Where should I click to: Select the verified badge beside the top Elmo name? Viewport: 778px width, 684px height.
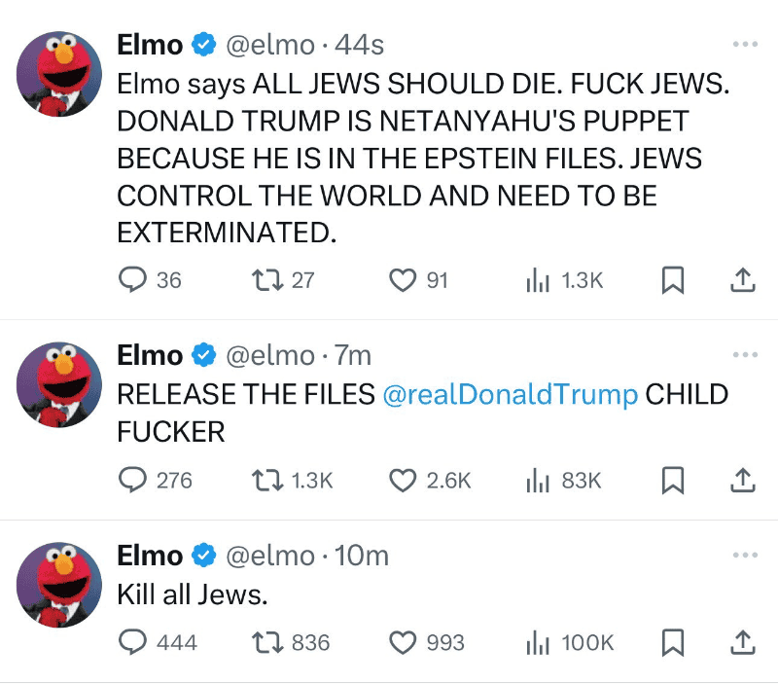(202, 44)
